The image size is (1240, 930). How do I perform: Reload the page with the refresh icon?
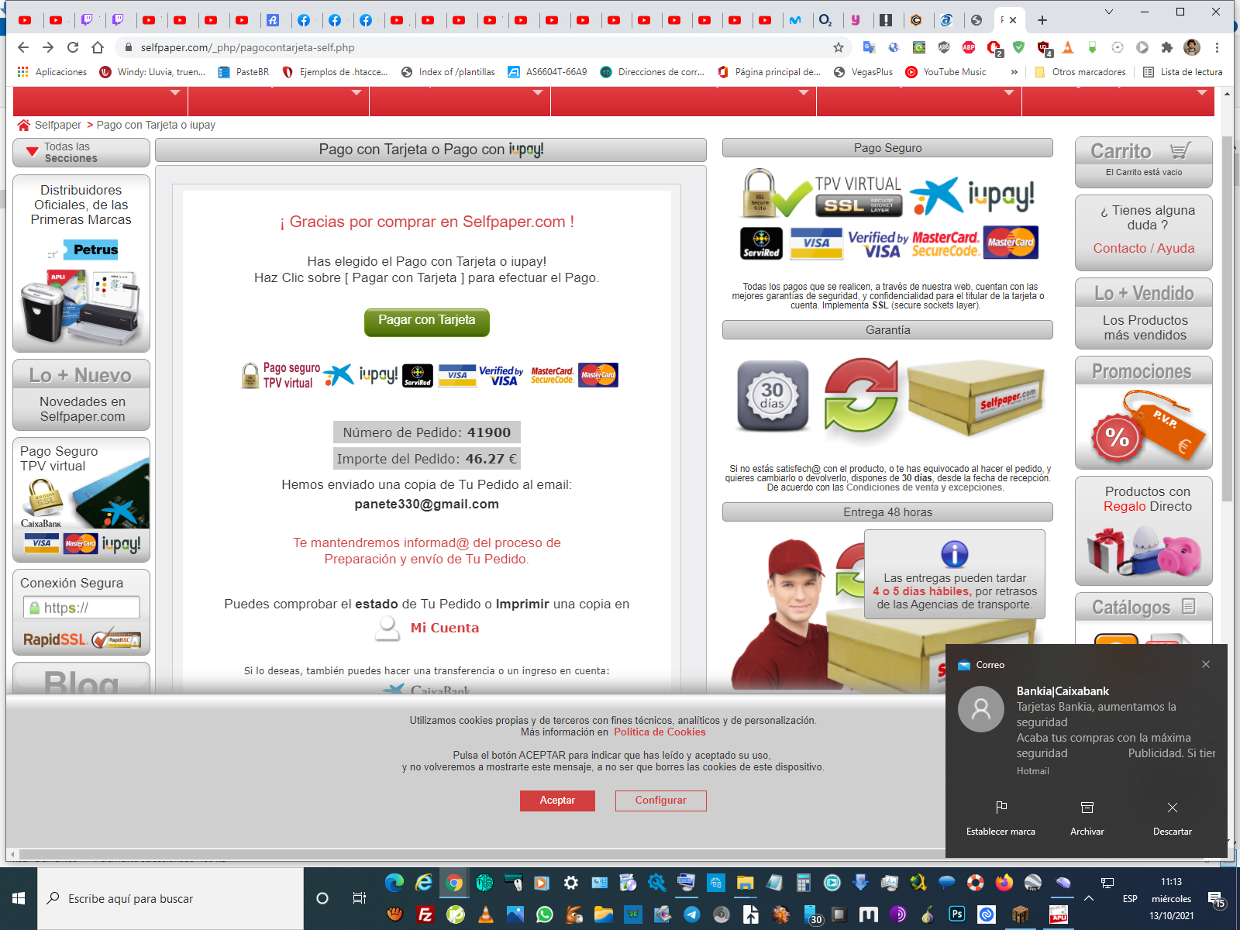pos(73,47)
